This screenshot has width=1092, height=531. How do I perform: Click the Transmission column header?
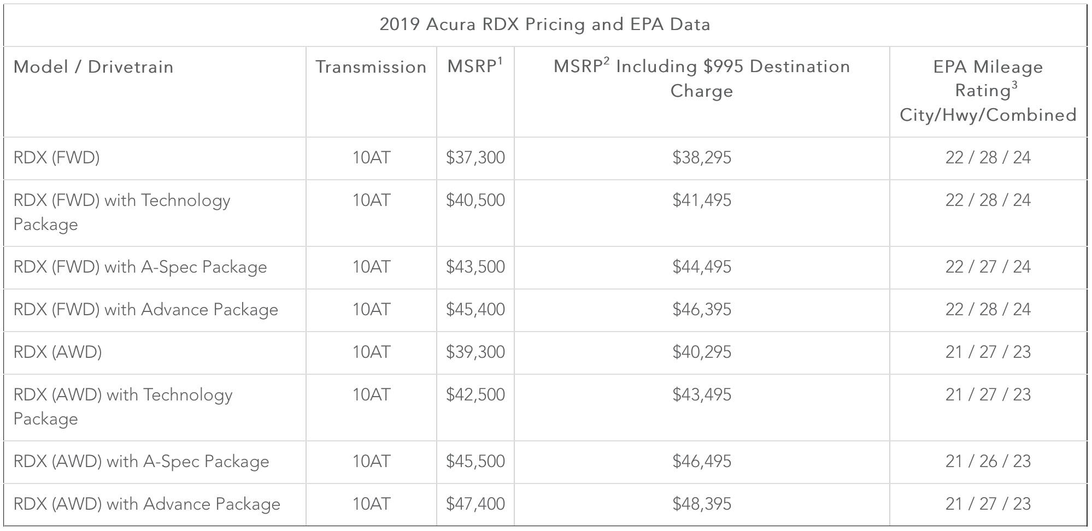click(371, 67)
